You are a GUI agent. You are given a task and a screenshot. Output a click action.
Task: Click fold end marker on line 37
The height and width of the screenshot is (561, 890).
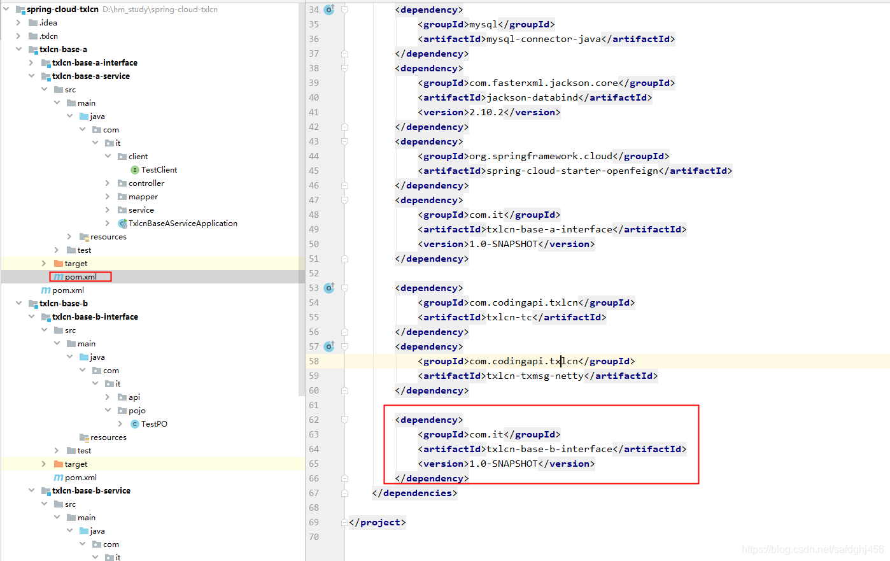tap(344, 53)
